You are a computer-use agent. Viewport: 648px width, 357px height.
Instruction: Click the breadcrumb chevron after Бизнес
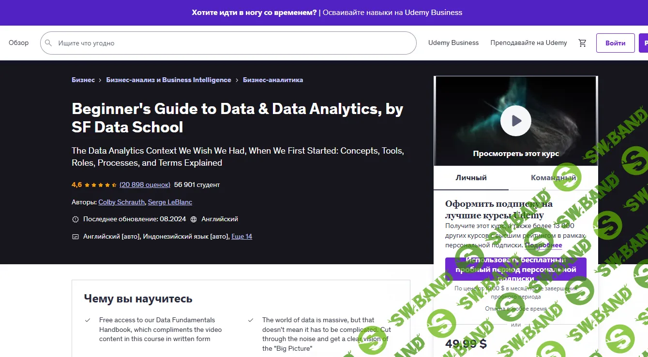click(100, 80)
